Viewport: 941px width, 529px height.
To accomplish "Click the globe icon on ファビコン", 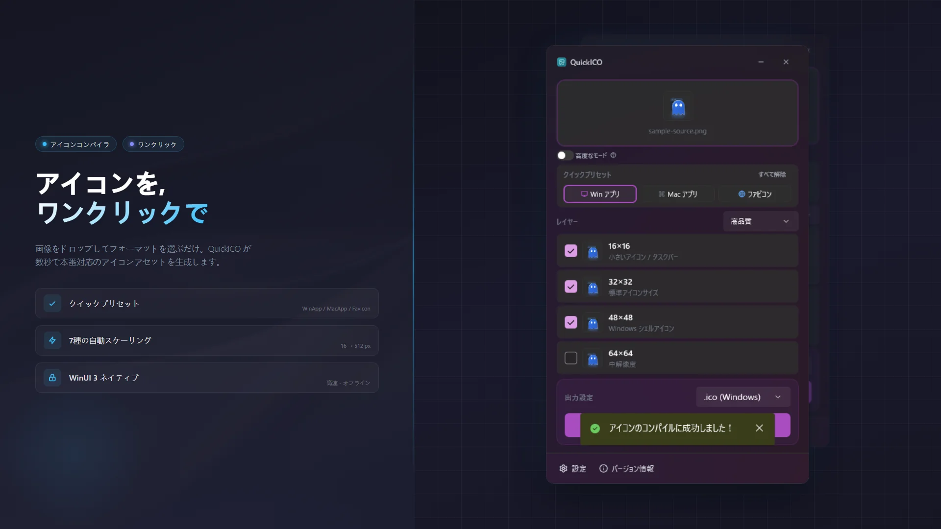I will [x=742, y=194].
